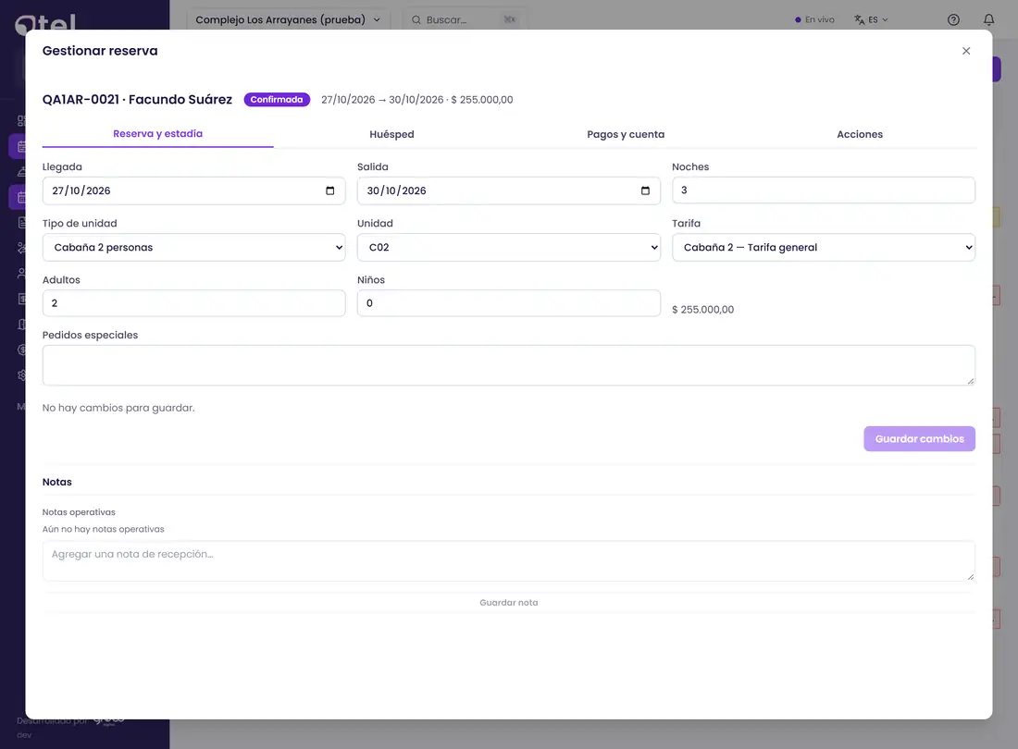1018x749 pixels.
Task: Focus the Salida date field
Action: [x=508, y=190]
